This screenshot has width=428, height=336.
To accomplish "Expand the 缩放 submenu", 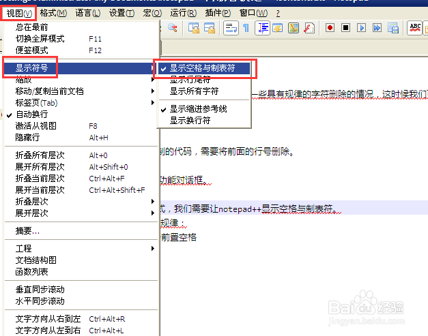I will point(81,80).
